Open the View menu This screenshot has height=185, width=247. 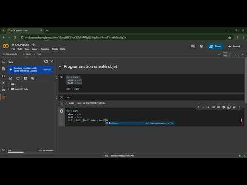(27, 49)
